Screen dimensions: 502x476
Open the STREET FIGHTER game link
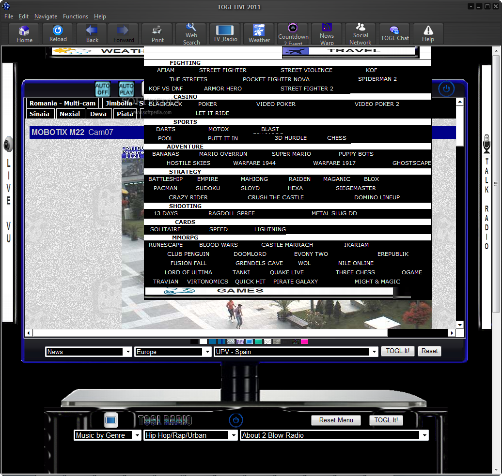[x=223, y=70]
